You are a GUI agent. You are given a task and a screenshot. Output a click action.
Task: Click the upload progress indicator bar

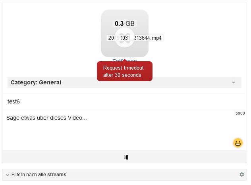click(x=125, y=158)
